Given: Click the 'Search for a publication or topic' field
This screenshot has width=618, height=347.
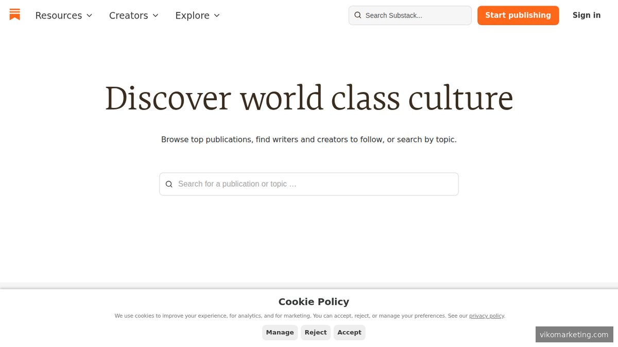Looking at the screenshot, I should [x=314, y=184].
